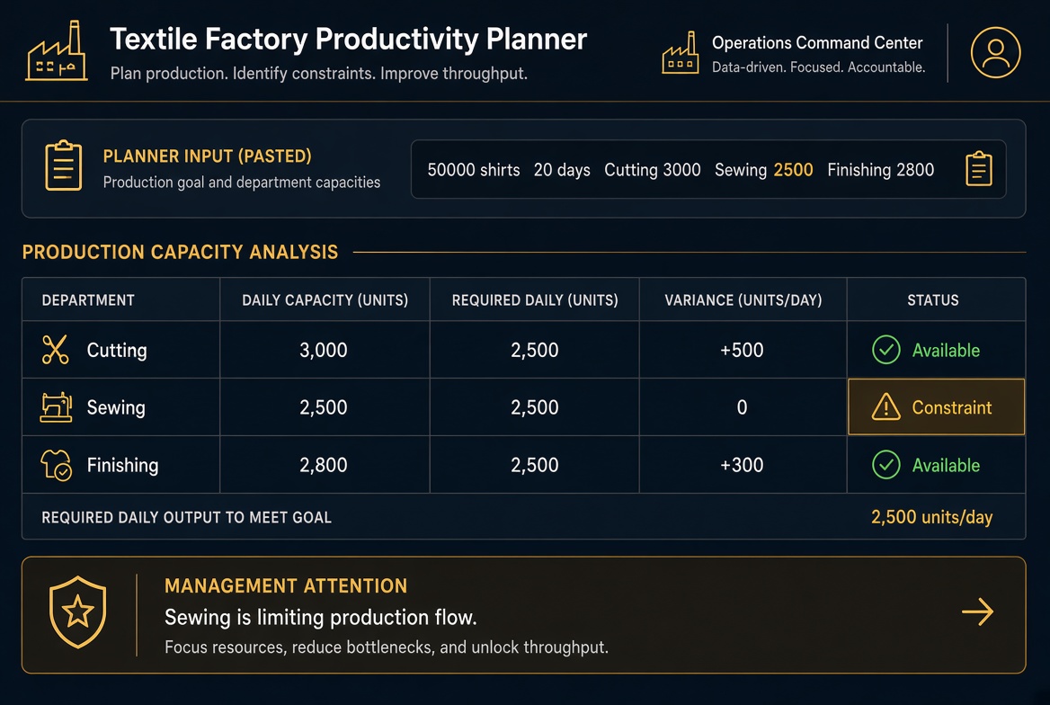Image resolution: width=1050 pixels, height=705 pixels.
Task: Click Cutting daily capacity 3,000
Action: (324, 350)
